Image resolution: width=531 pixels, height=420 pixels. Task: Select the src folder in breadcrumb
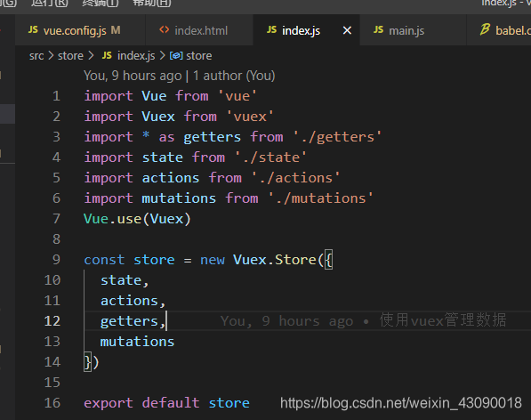[x=36, y=55]
